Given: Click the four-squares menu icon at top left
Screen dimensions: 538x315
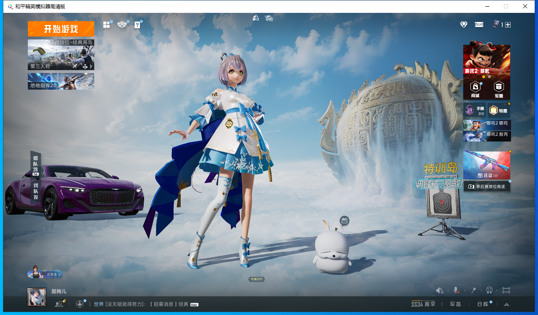Looking at the screenshot, I should [107, 24].
